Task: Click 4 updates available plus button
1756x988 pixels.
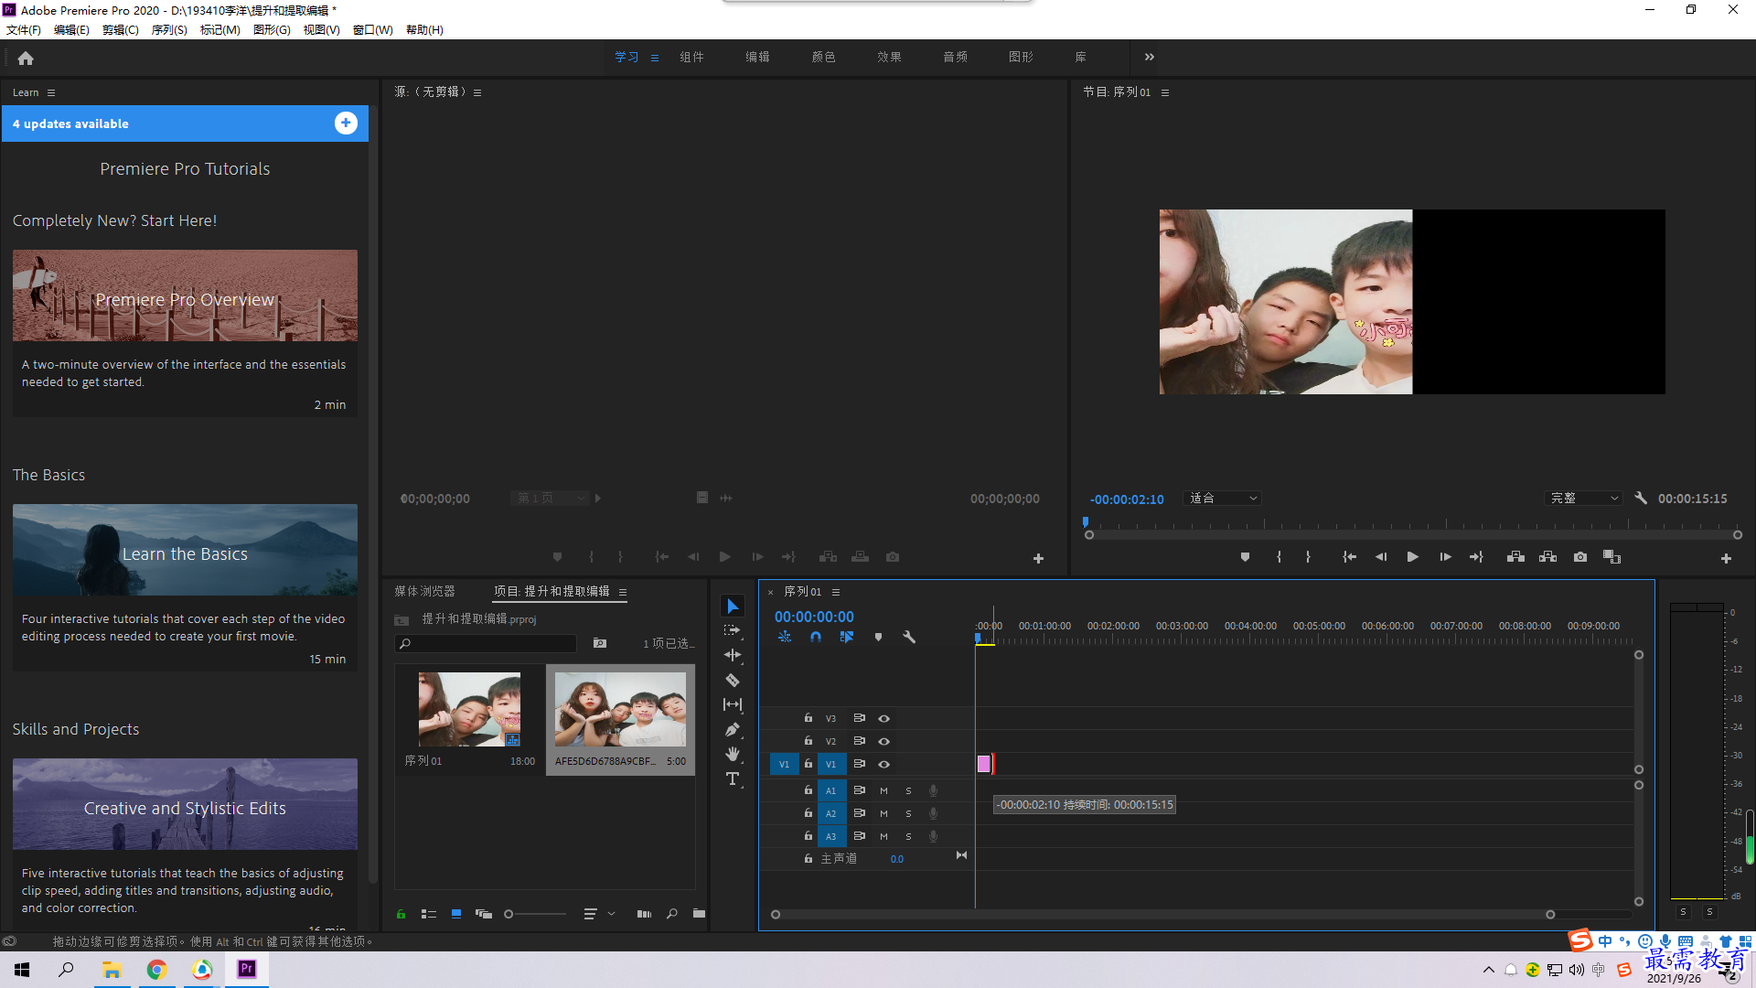Action: pos(346,123)
